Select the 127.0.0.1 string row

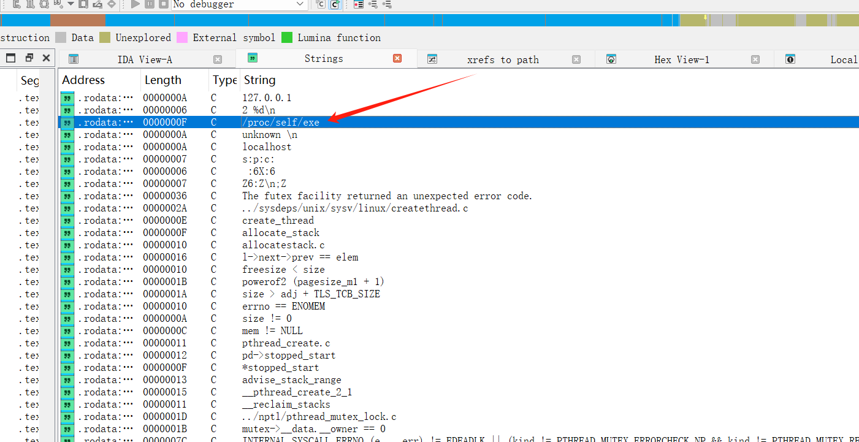(x=459, y=98)
